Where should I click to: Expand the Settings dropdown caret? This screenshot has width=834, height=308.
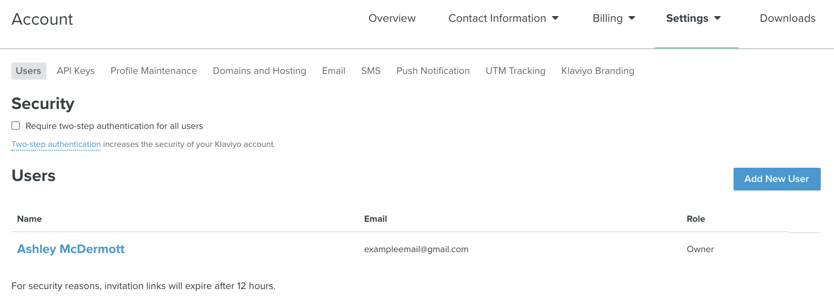(x=717, y=18)
